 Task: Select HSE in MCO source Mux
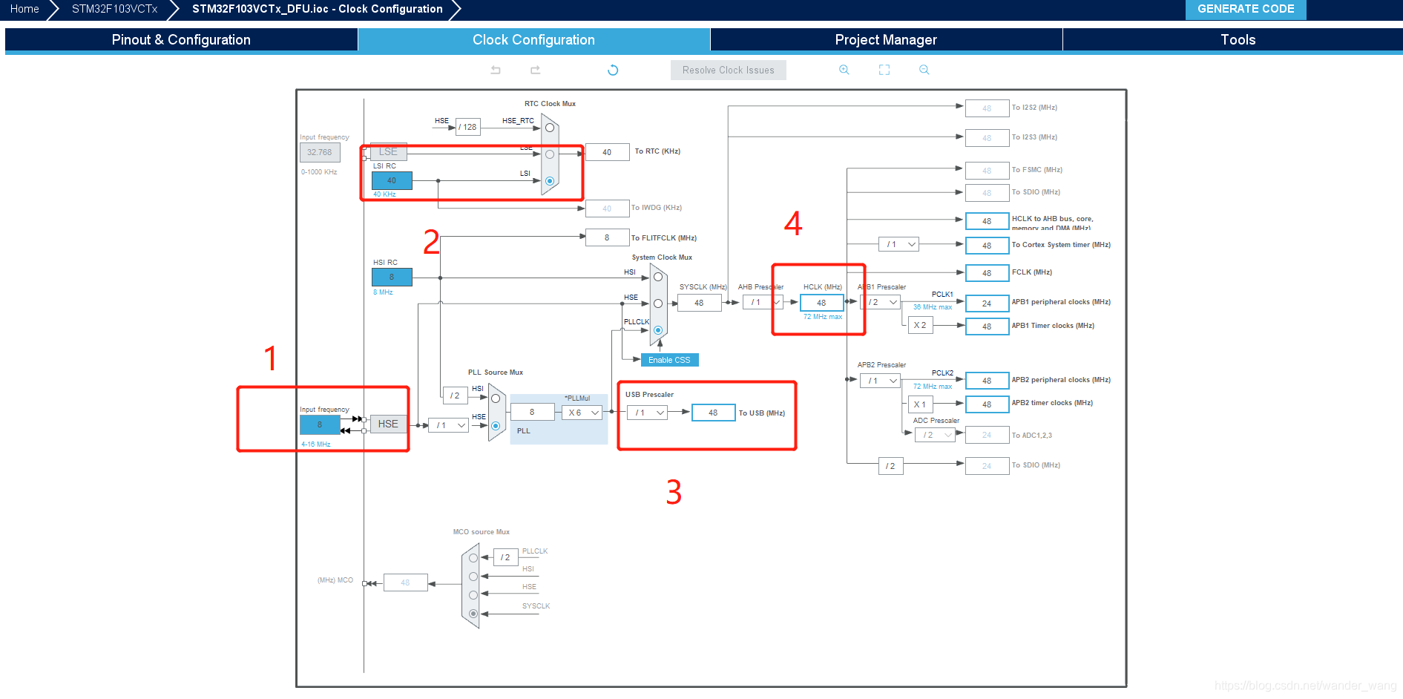tap(473, 595)
